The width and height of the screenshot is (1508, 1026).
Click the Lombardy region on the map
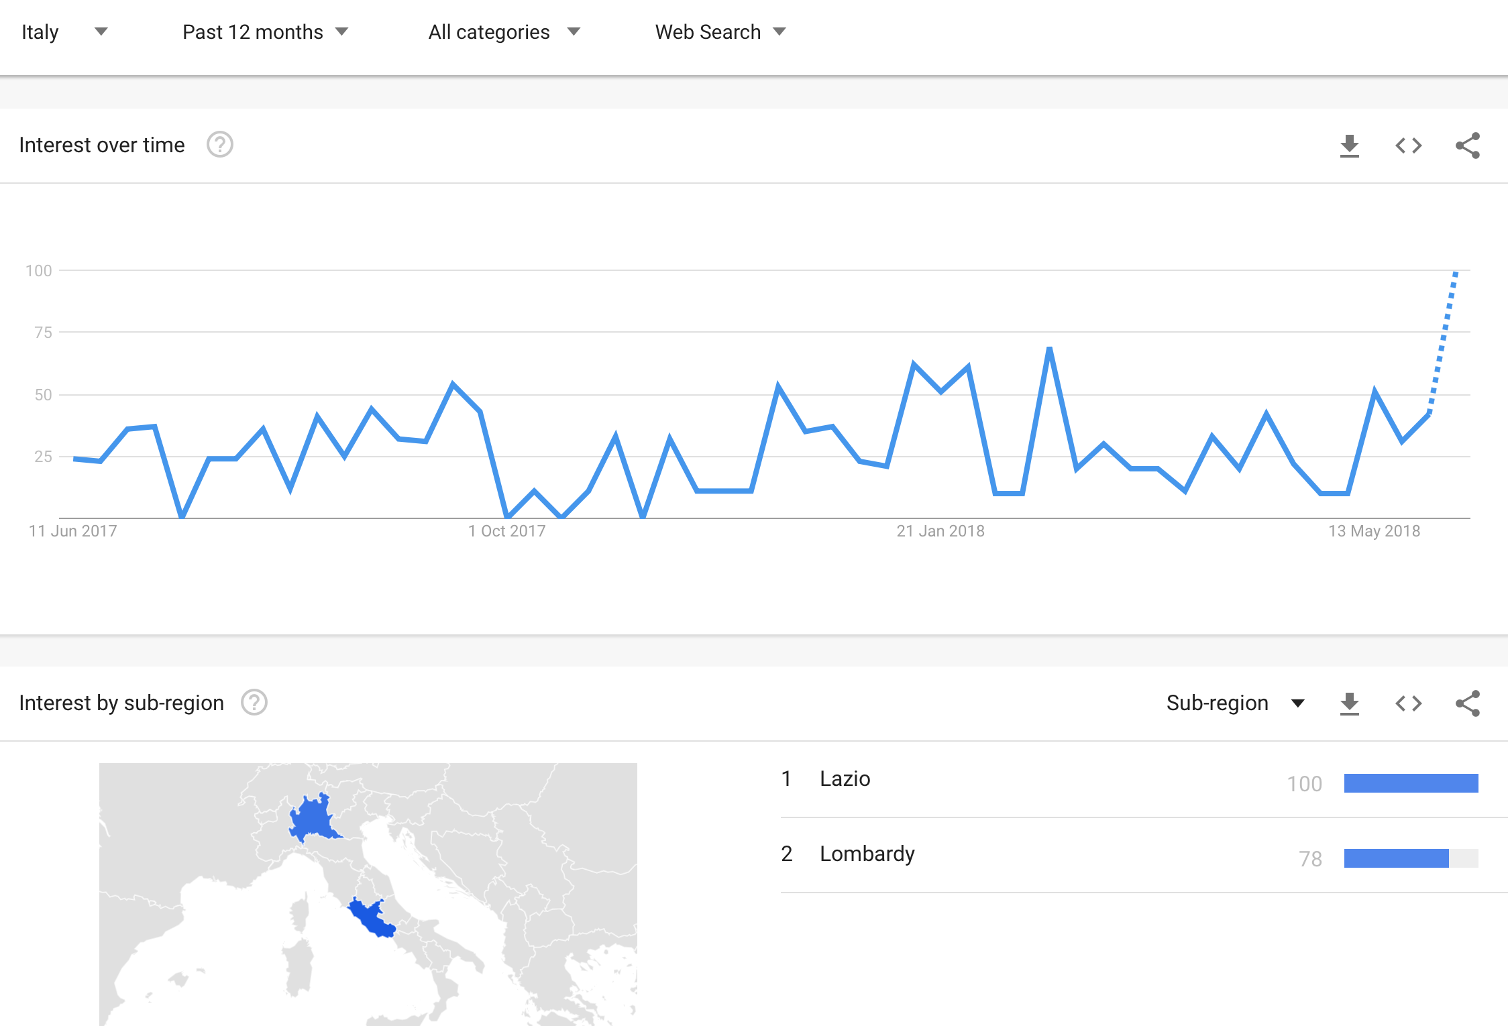click(x=313, y=818)
